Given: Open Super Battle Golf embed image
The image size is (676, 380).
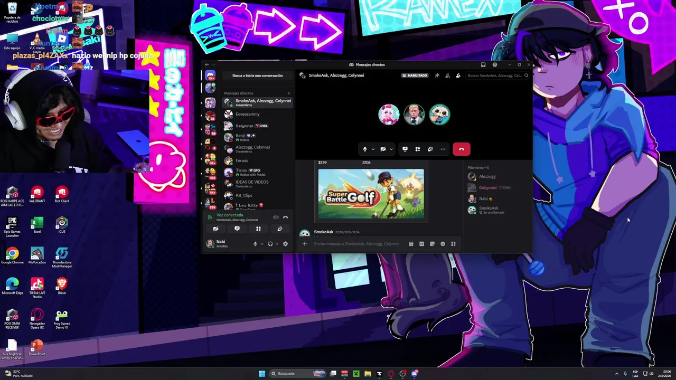Looking at the screenshot, I should [x=371, y=194].
